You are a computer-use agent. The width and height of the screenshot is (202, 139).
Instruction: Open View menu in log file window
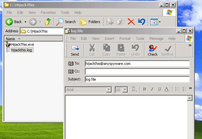pos(96,39)
